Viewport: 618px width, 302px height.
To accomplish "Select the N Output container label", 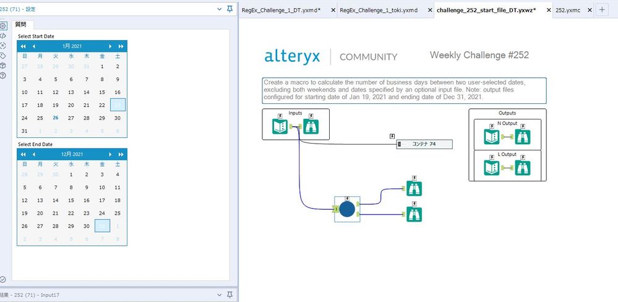I will [507, 123].
